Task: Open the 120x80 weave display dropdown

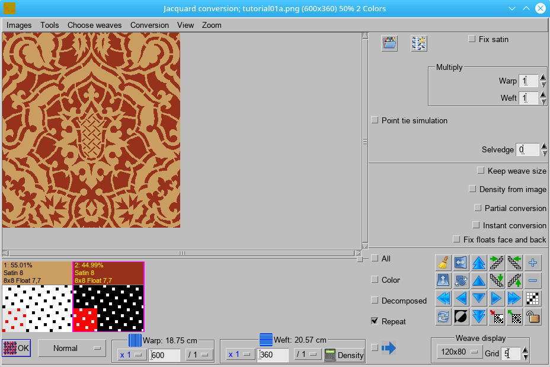Action: [x=459, y=352]
